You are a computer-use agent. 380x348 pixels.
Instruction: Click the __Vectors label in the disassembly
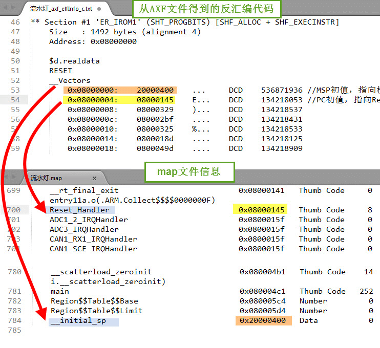point(70,80)
